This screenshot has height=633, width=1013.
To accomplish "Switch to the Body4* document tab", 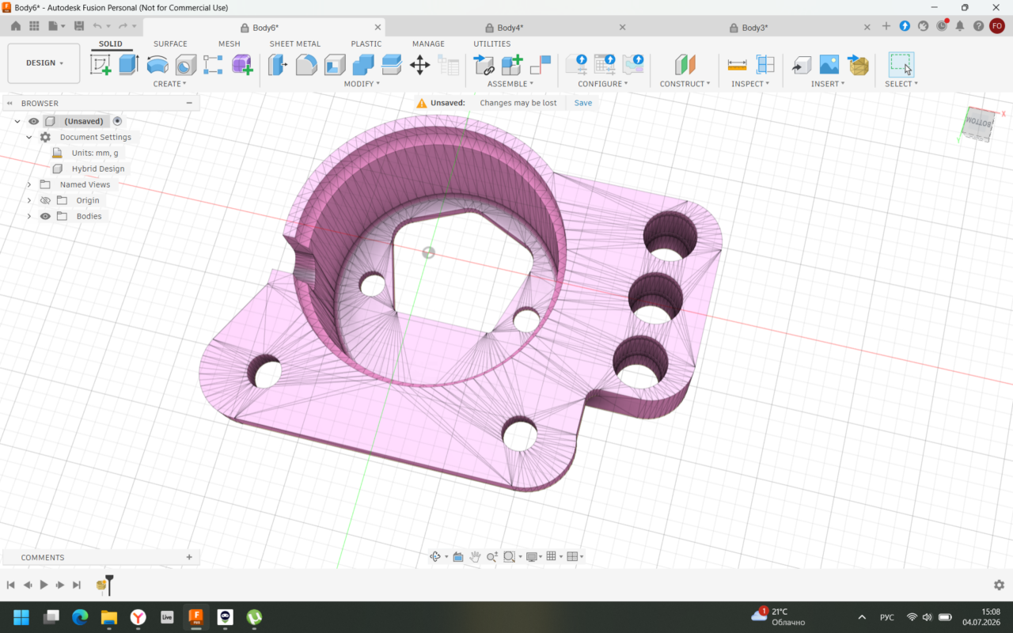I will pyautogui.click(x=510, y=28).
